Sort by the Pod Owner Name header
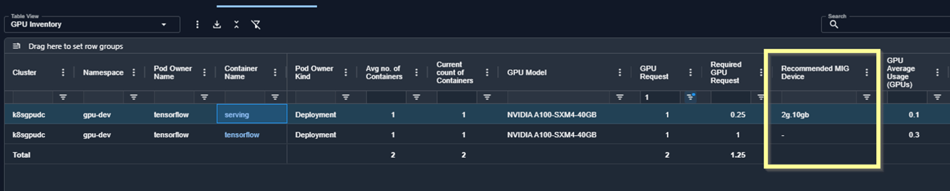 (x=173, y=72)
